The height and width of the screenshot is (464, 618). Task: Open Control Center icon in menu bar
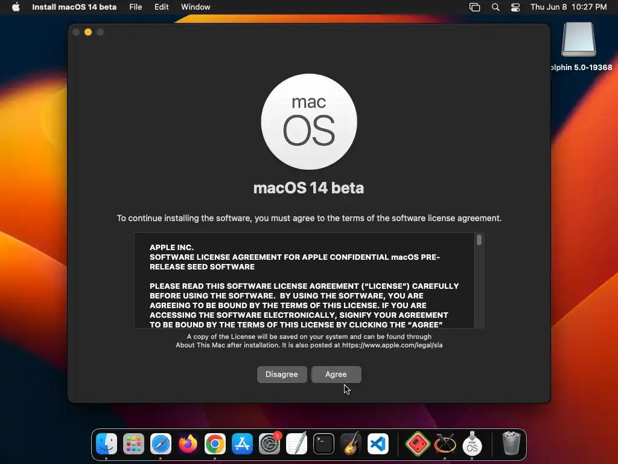[x=515, y=7]
